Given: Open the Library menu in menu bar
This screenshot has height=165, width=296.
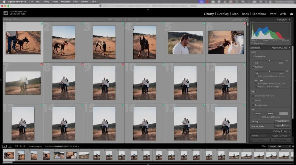Looking at the screenshot, I should pyautogui.click(x=46, y=2).
